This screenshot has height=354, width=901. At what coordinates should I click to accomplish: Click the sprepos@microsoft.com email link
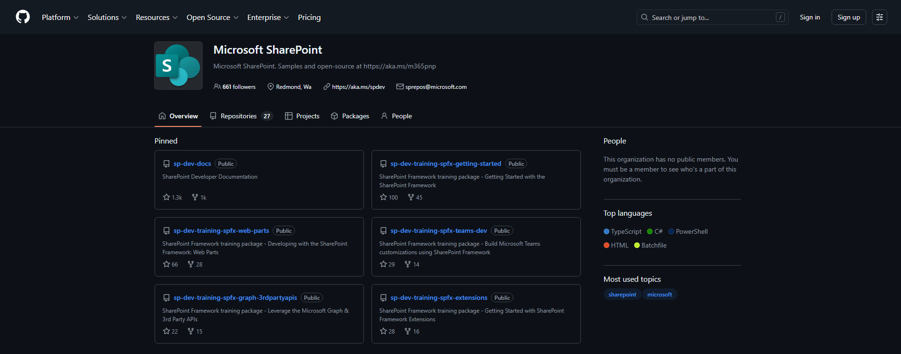(x=436, y=87)
